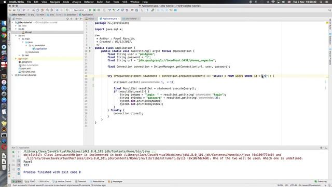Click javavision breadcrumb in navigation bar
The height and width of the screenshot is (187, 332).
click(70, 15)
